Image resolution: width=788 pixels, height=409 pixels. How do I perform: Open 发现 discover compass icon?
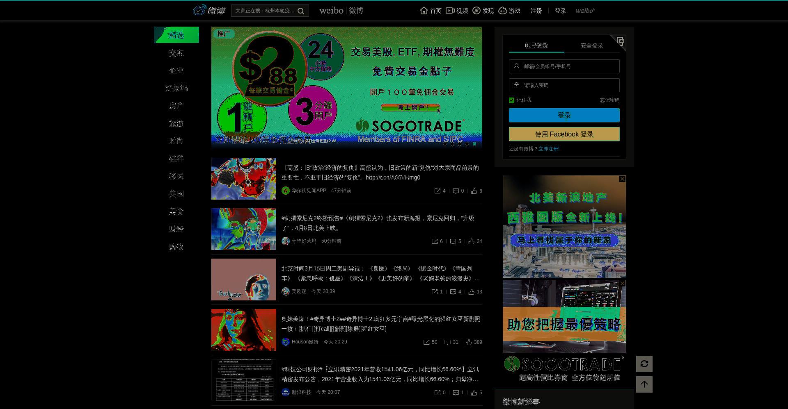pos(476,11)
